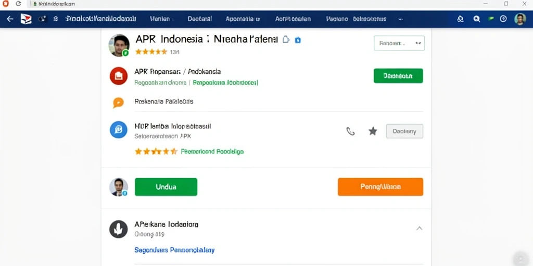Toggle the gray star favorite icon
This screenshot has height=266, width=533.
[373, 131]
